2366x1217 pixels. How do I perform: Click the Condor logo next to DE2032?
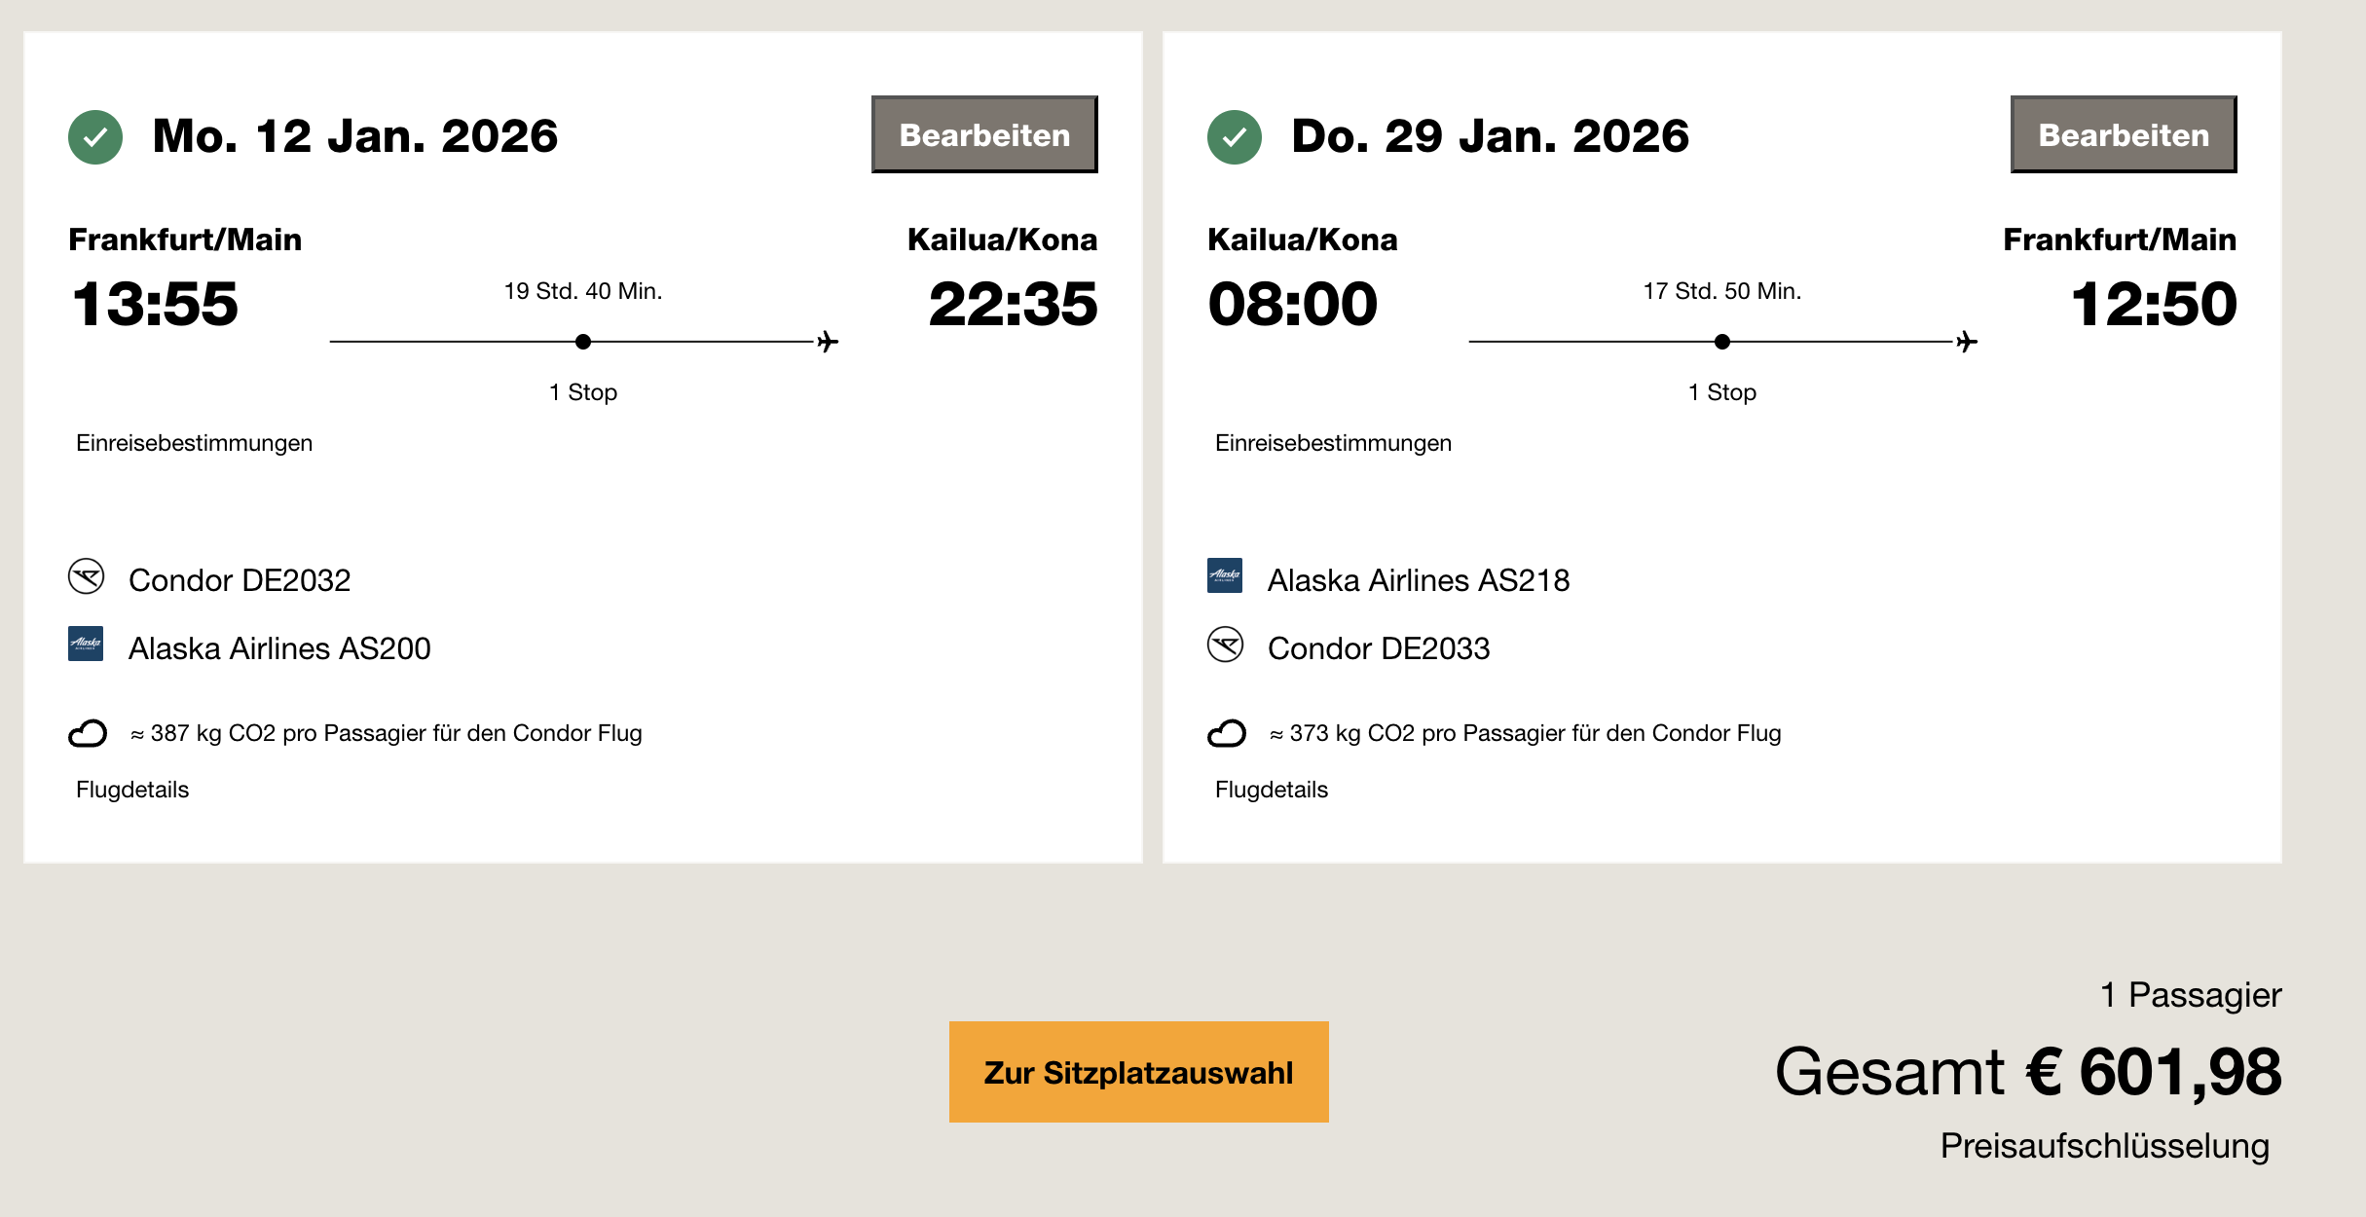tap(87, 576)
